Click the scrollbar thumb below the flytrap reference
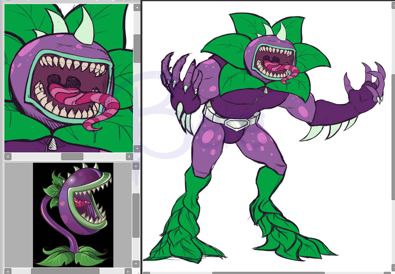 [65, 271]
